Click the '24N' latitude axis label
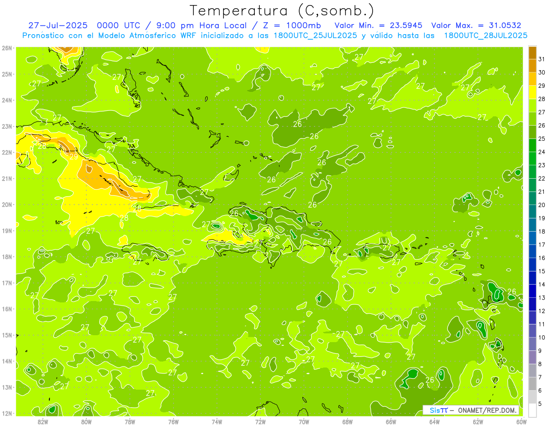This screenshot has width=554, height=428. 7,100
